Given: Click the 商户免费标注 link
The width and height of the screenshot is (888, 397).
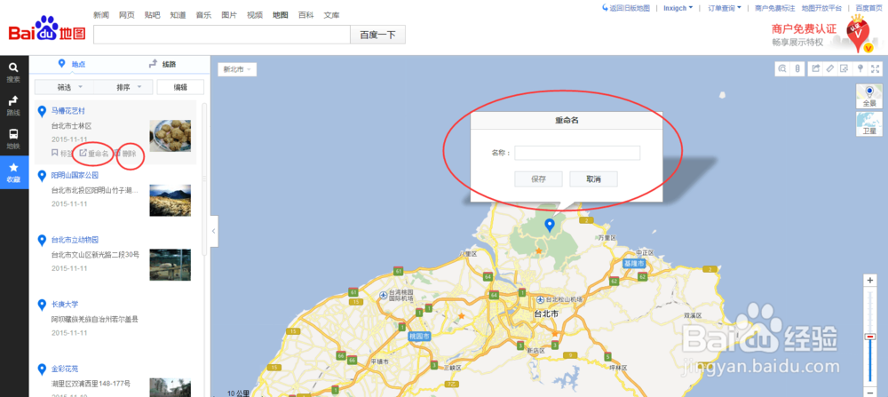Looking at the screenshot, I should pyautogui.click(x=775, y=8).
